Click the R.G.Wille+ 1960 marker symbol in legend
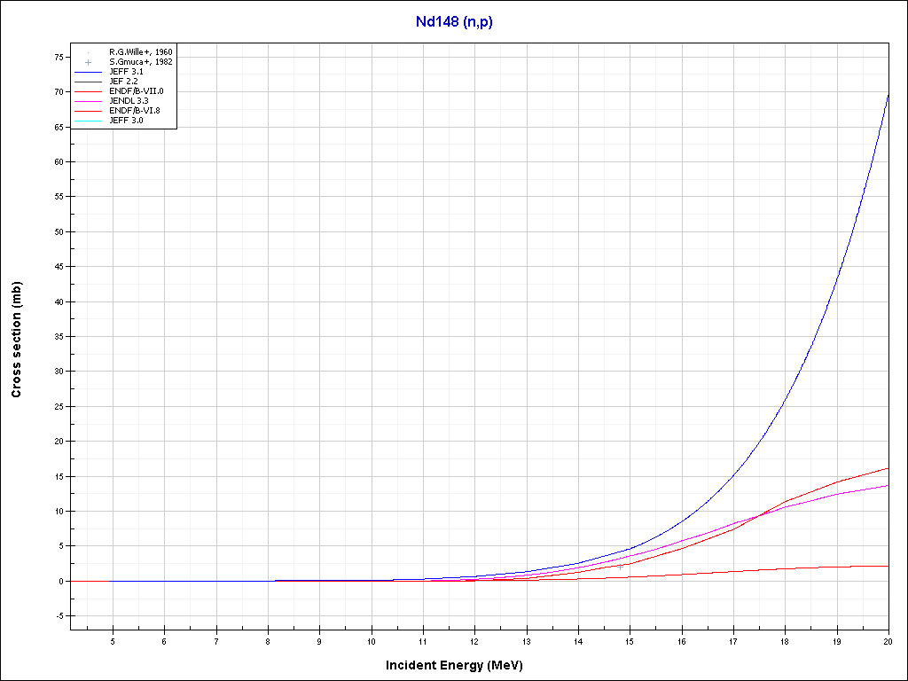 (89, 53)
